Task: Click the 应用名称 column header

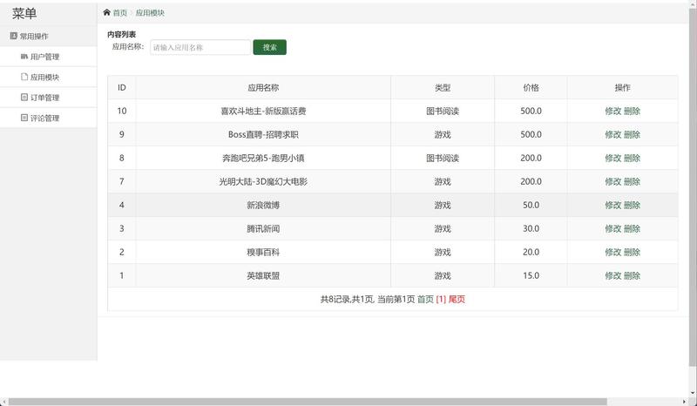Action: pyautogui.click(x=263, y=88)
